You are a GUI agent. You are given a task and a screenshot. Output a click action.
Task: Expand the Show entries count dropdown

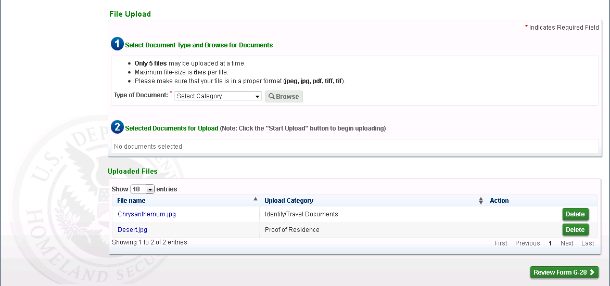pyautogui.click(x=143, y=189)
